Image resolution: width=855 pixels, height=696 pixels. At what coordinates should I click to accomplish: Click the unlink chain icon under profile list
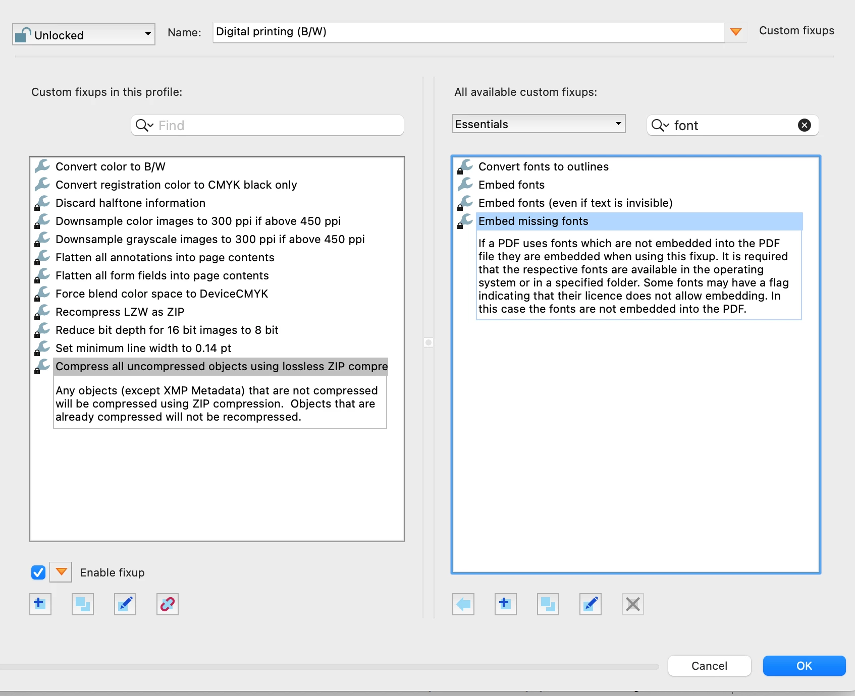[168, 604]
